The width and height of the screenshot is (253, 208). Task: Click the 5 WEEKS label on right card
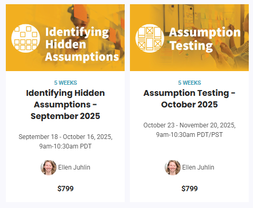(x=190, y=83)
